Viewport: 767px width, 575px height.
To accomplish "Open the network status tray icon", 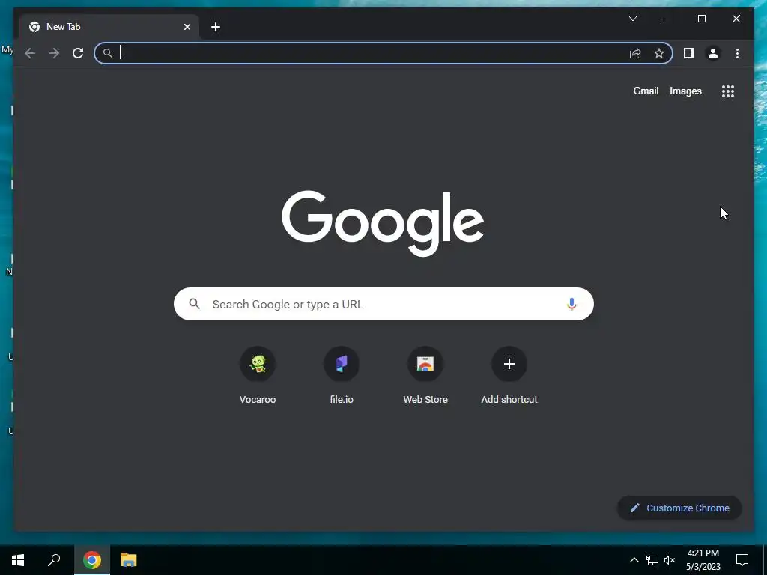I will (x=652, y=560).
